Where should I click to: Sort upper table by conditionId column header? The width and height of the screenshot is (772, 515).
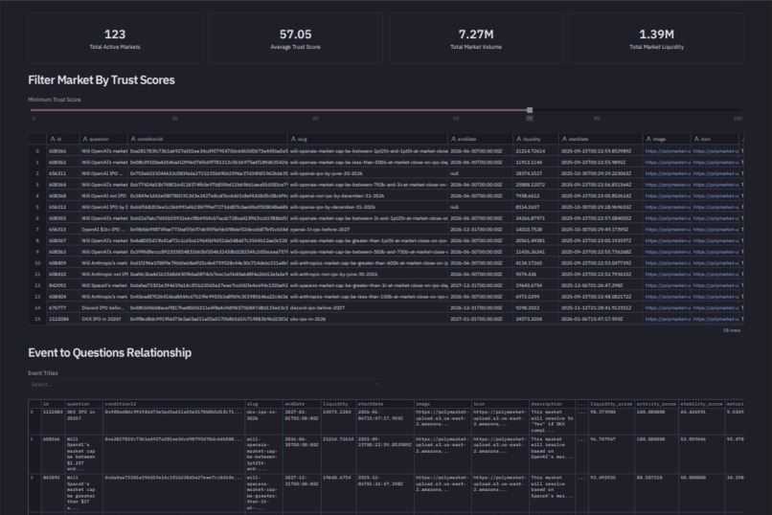click(x=207, y=139)
